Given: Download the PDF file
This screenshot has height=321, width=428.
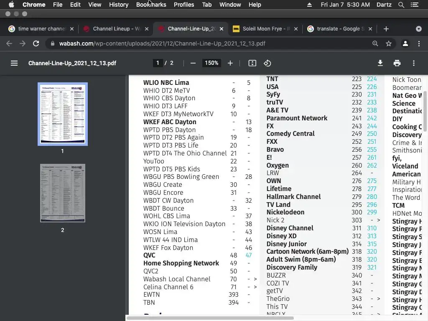Looking at the screenshot, I should pos(380,64).
